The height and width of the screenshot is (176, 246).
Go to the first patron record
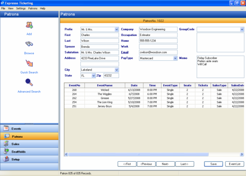[127, 164]
